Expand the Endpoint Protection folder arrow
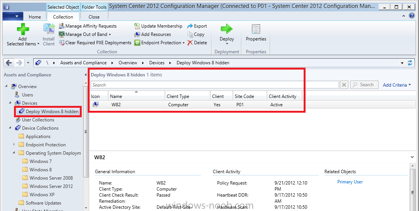This screenshot has width=419, height=211. [x=14, y=144]
